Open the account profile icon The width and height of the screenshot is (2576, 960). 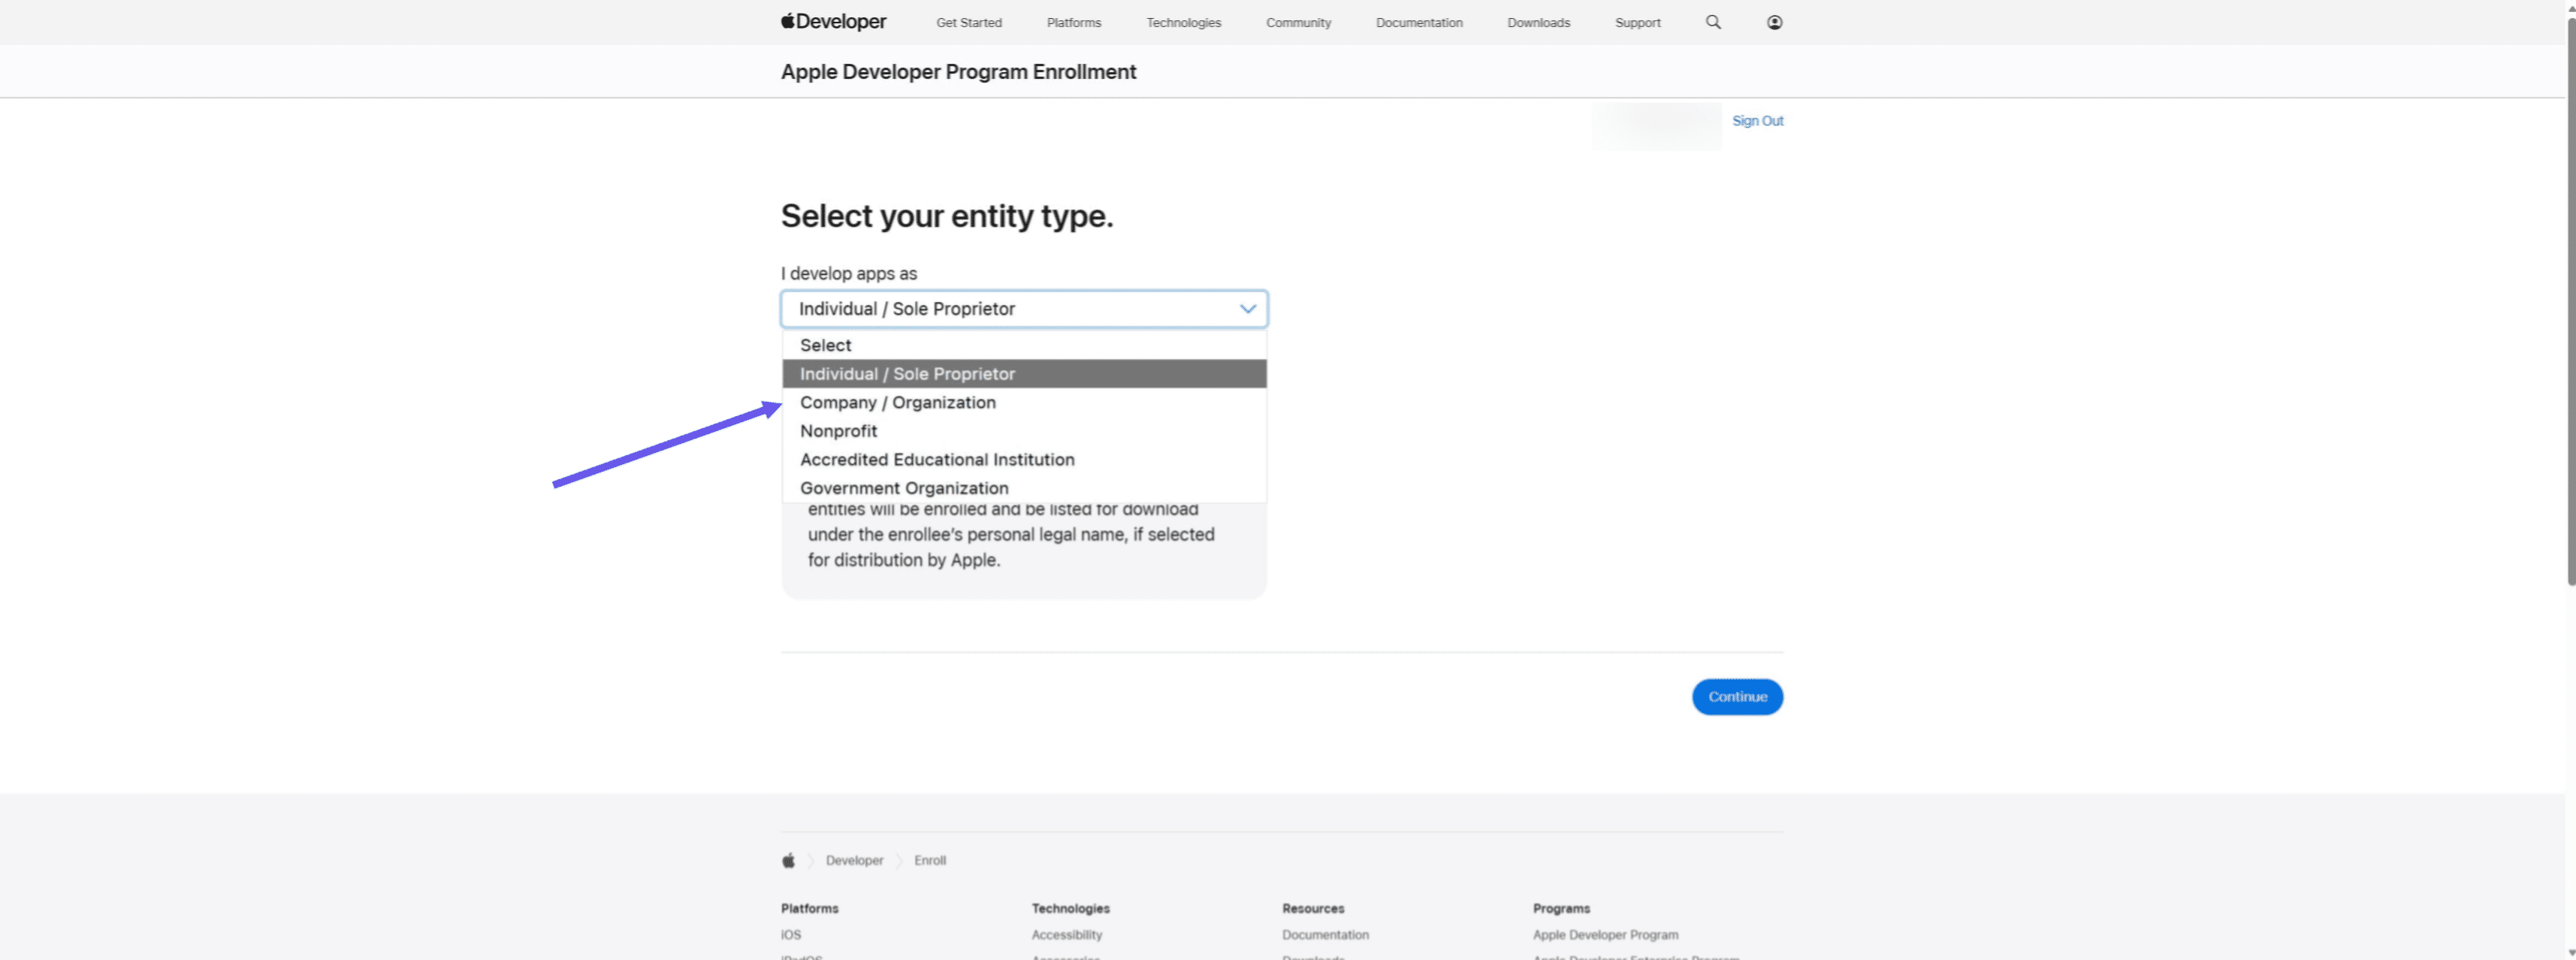coord(1774,22)
